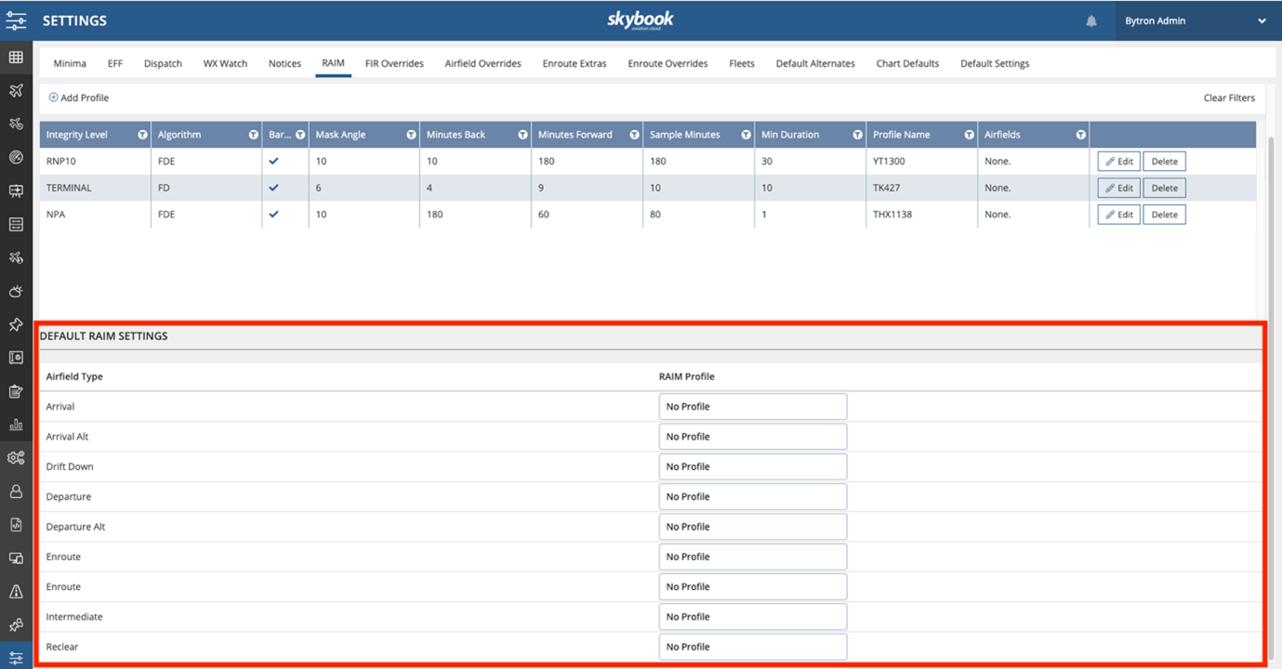Open the sliders settings icon at sidebar bottom

pos(16,658)
